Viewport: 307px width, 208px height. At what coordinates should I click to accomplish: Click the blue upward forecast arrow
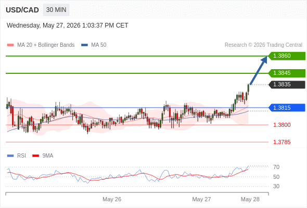coord(259,70)
